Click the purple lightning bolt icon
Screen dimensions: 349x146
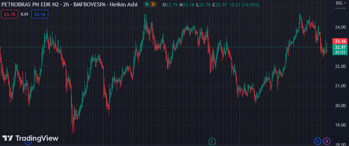327,141
